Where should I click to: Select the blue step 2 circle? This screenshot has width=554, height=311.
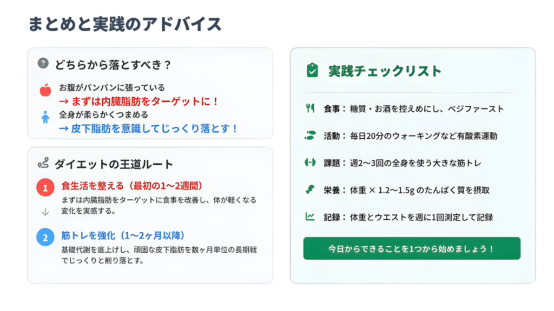coord(45,237)
